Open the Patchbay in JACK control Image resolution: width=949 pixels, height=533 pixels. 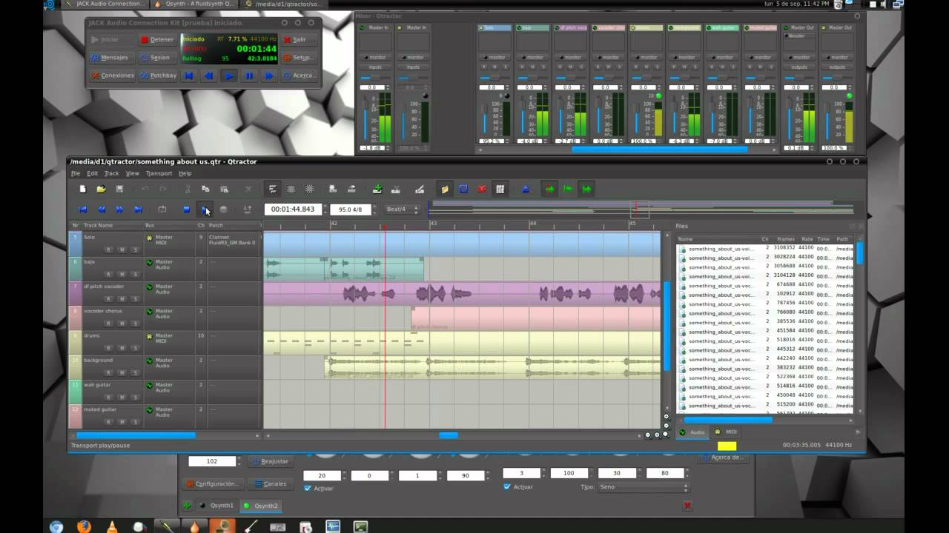(158, 76)
